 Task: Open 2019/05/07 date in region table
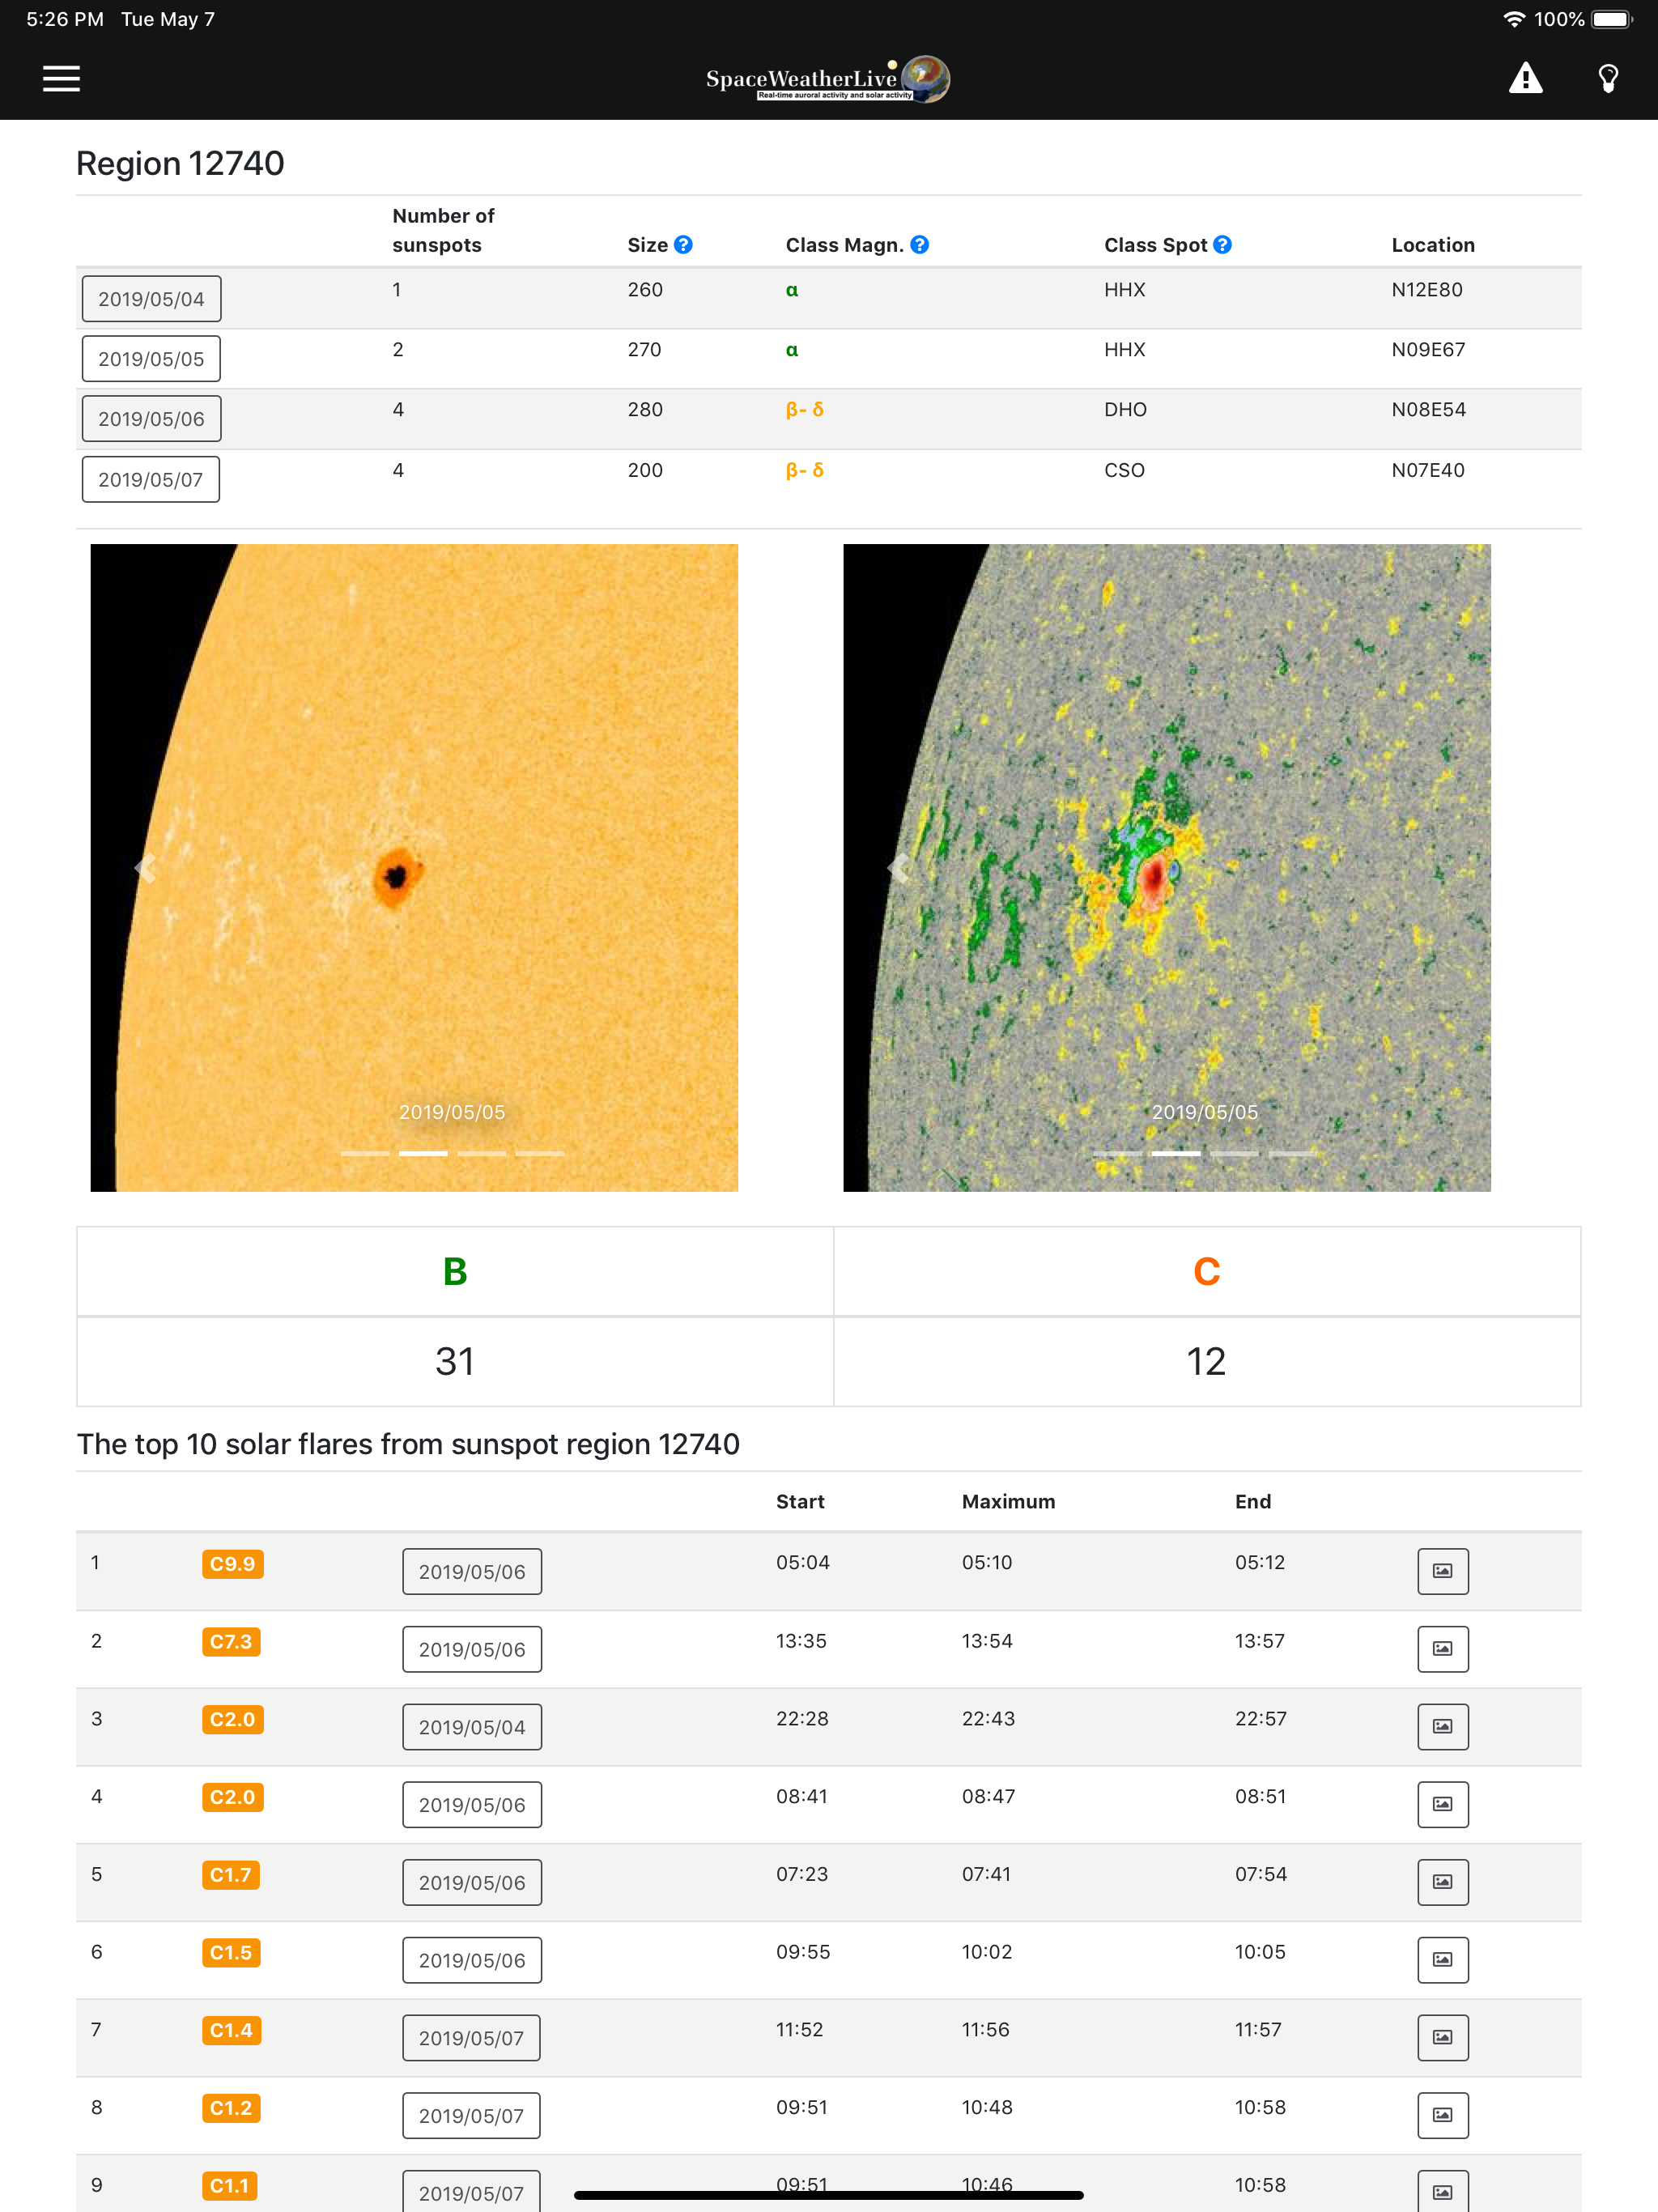151,479
